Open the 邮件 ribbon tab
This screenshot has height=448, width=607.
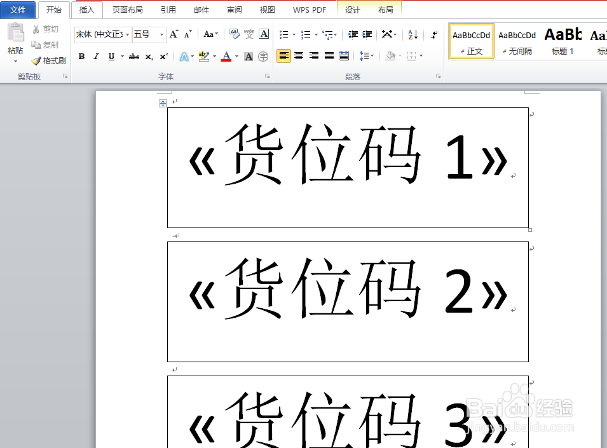click(x=201, y=10)
